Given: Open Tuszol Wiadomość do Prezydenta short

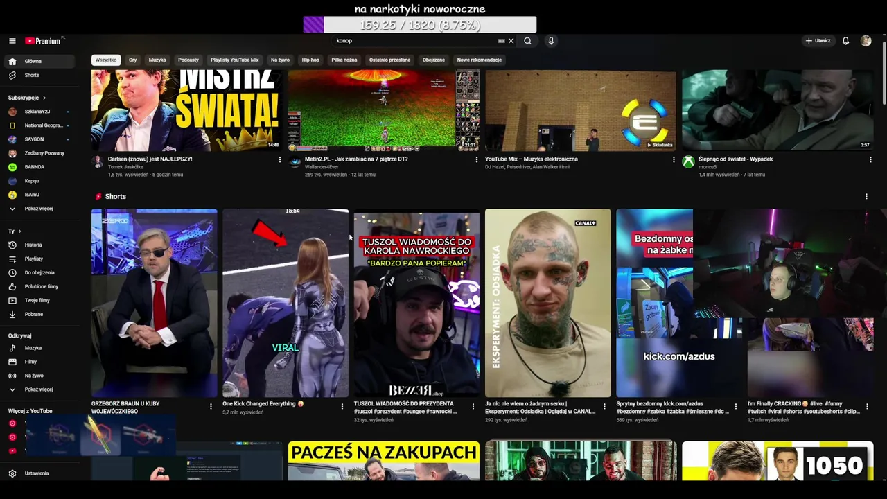Looking at the screenshot, I should coord(416,303).
